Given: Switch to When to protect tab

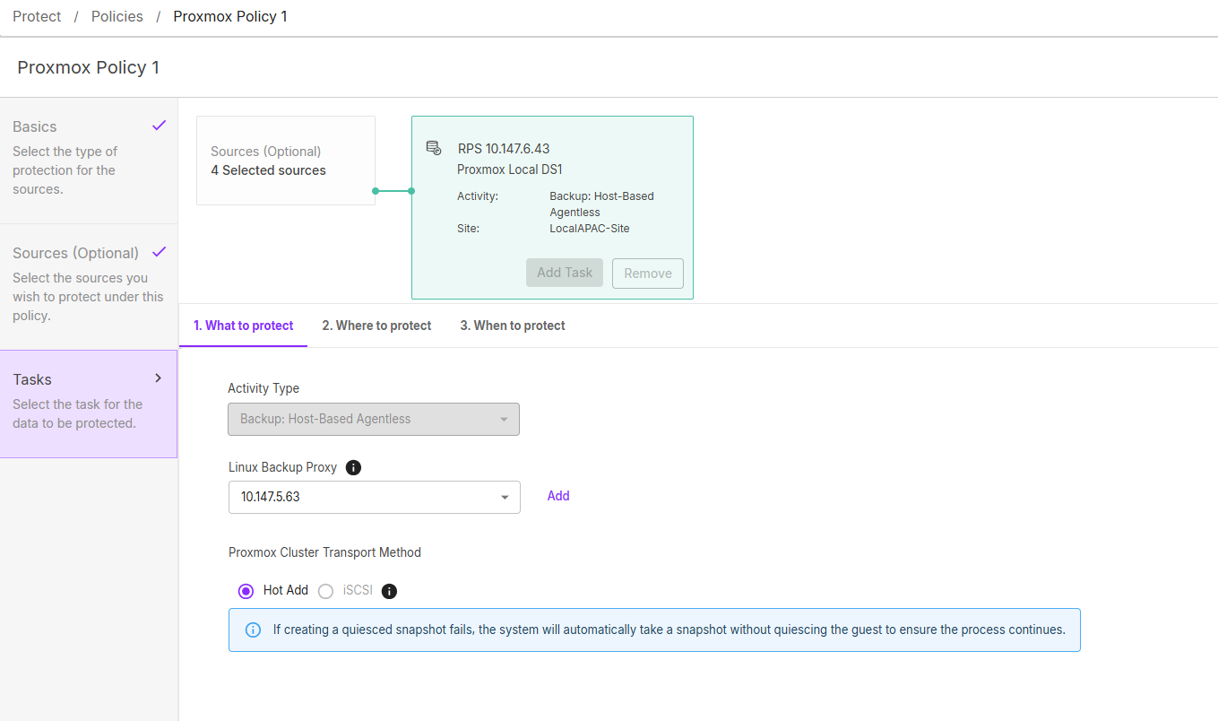Looking at the screenshot, I should 513,326.
